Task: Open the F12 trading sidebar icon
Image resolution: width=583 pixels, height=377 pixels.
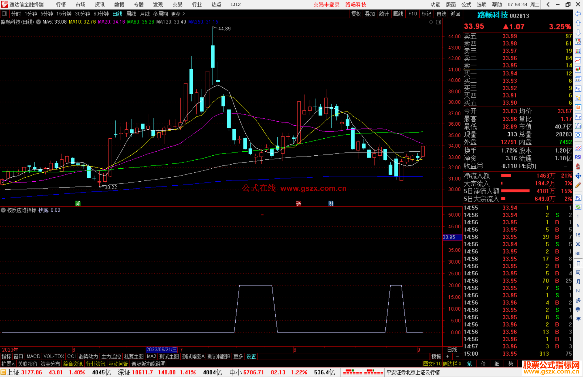Action: 578,117
